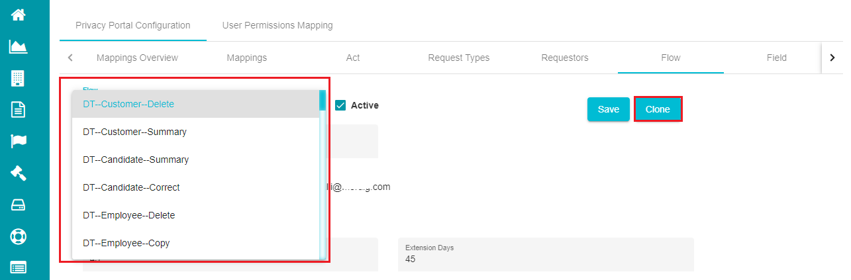This screenshot has height=280, width=851.
Task: Open the Request Types tab
Action: pos(459,58)
